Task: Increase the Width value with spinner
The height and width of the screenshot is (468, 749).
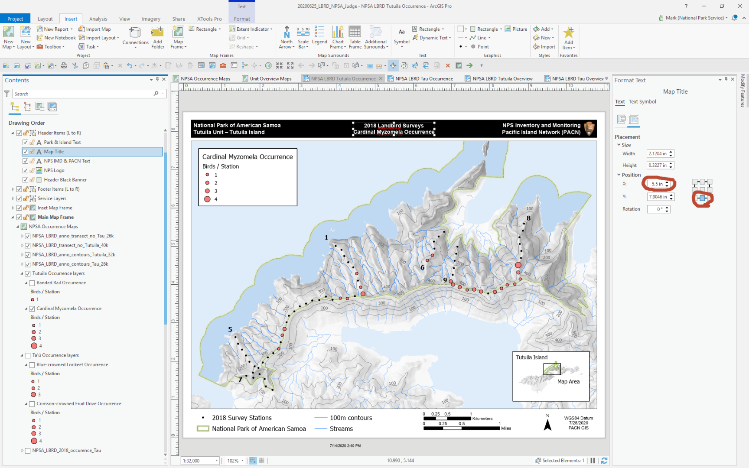Action: [x=671, y=152]
